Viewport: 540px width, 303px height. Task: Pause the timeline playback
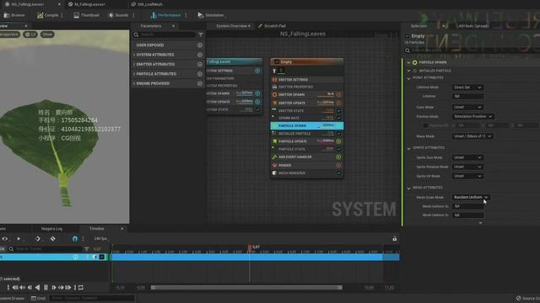click(x=46, y=288)
